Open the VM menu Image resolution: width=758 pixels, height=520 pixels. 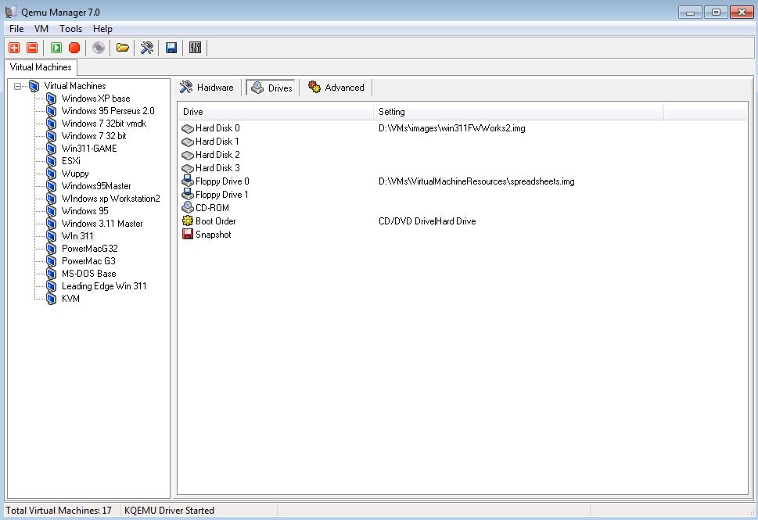[41, 28]
